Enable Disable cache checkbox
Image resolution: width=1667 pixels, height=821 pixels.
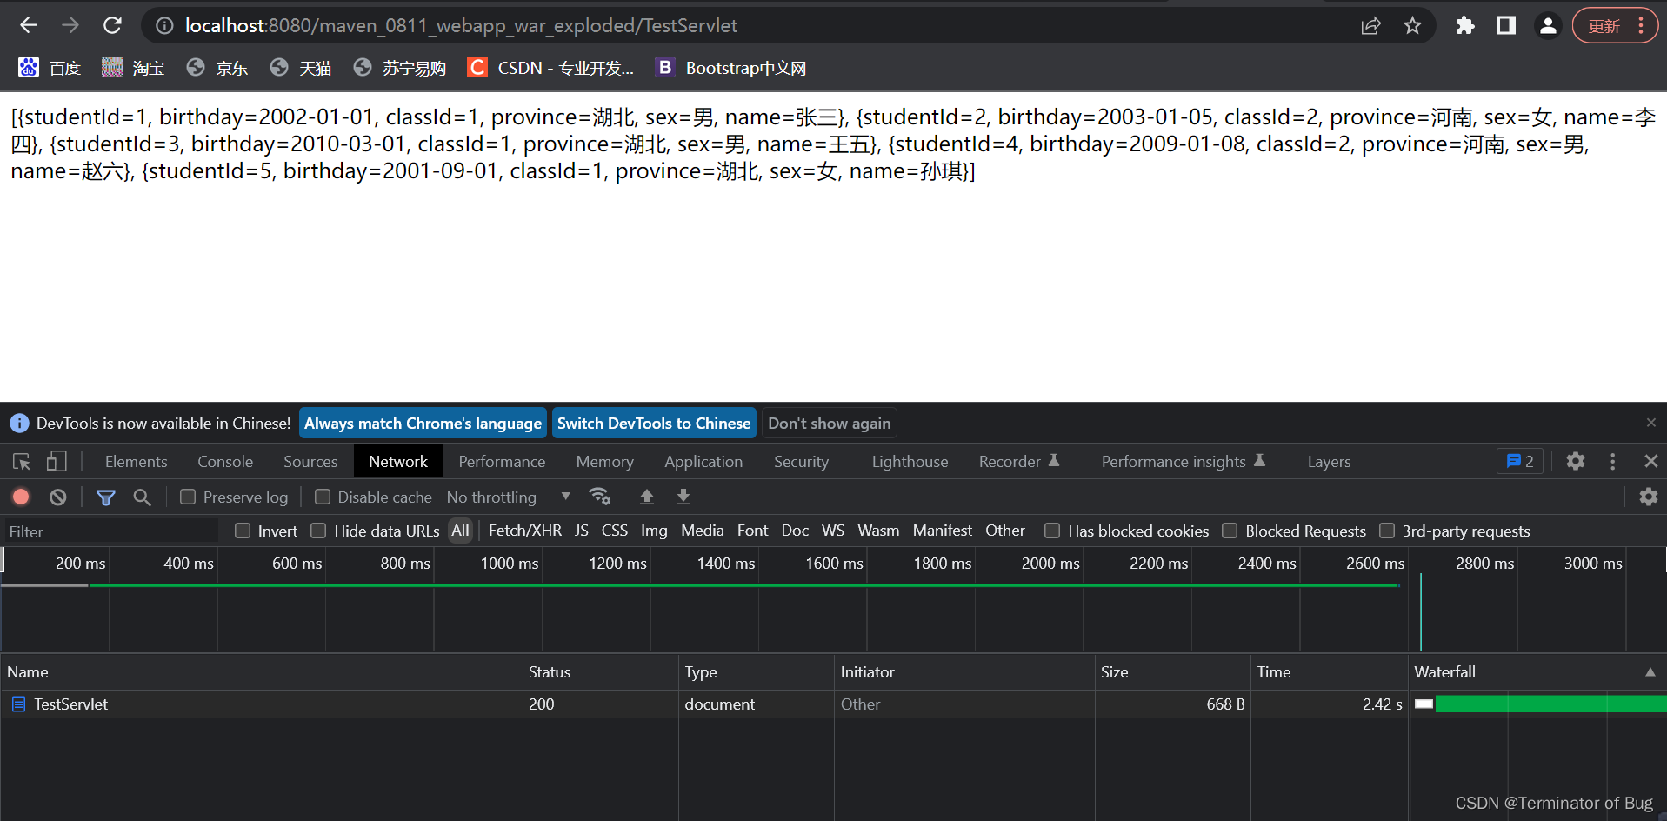pyautogui.click(x=323, y=497)
